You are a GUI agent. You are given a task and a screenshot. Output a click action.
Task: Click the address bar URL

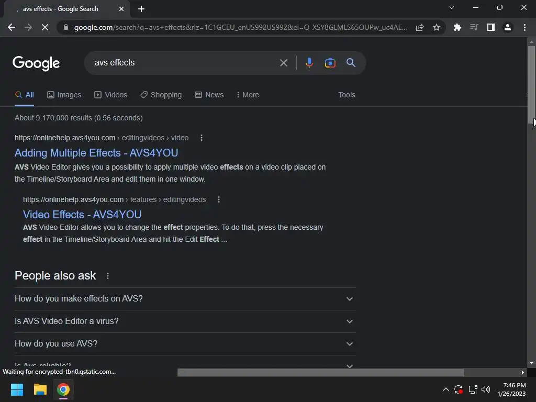coord(240,27)
